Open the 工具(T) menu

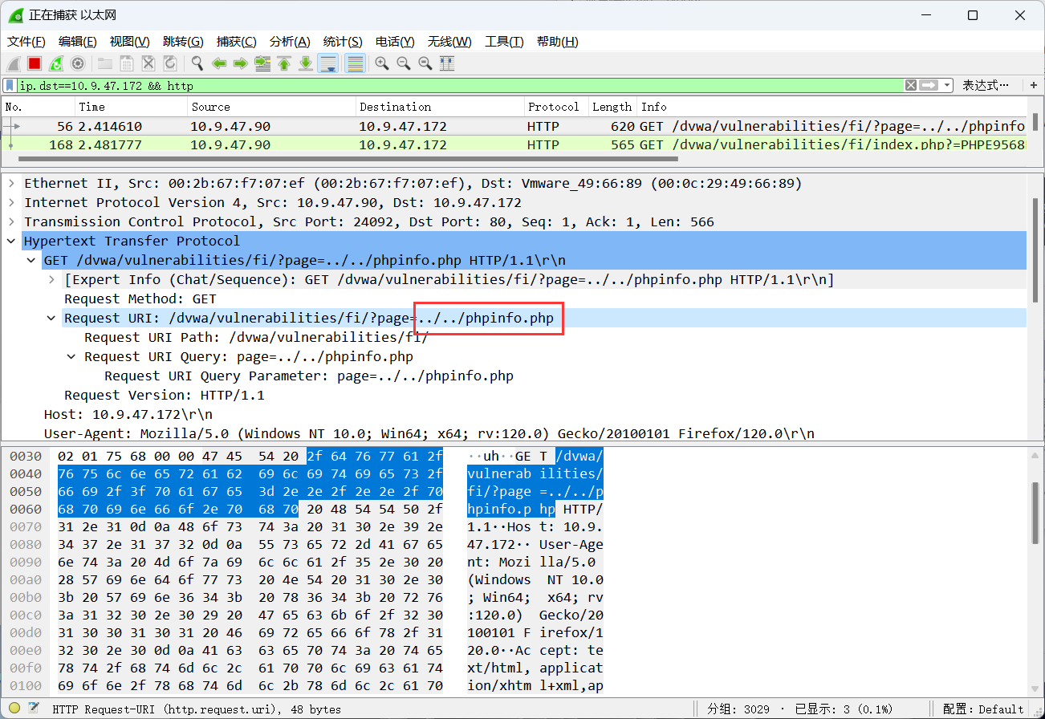[x=504, y=42]
